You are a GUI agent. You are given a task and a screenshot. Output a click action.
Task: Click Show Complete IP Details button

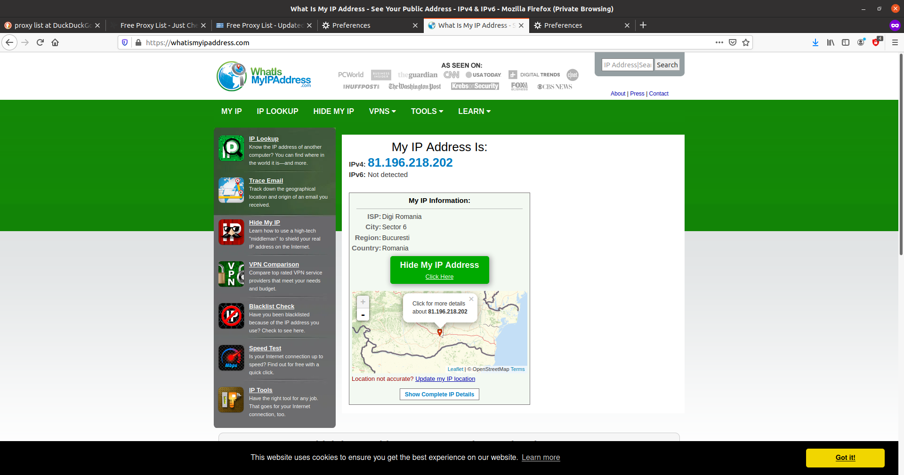tap(439, 394)
